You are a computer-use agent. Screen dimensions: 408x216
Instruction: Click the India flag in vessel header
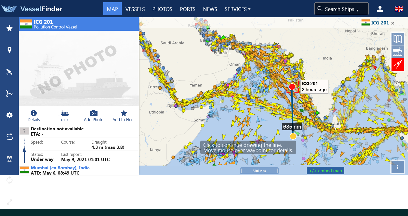click(x=26, y=24)
